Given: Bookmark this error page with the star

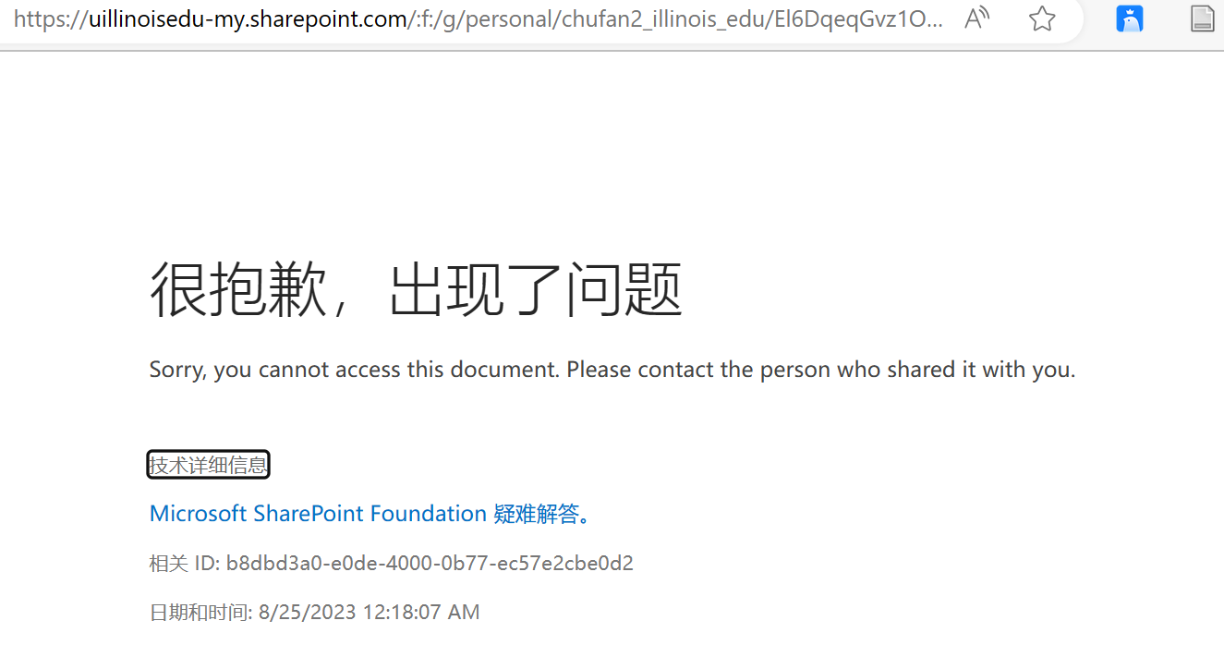Looking at the screenshot, I should click(1041, 18).
